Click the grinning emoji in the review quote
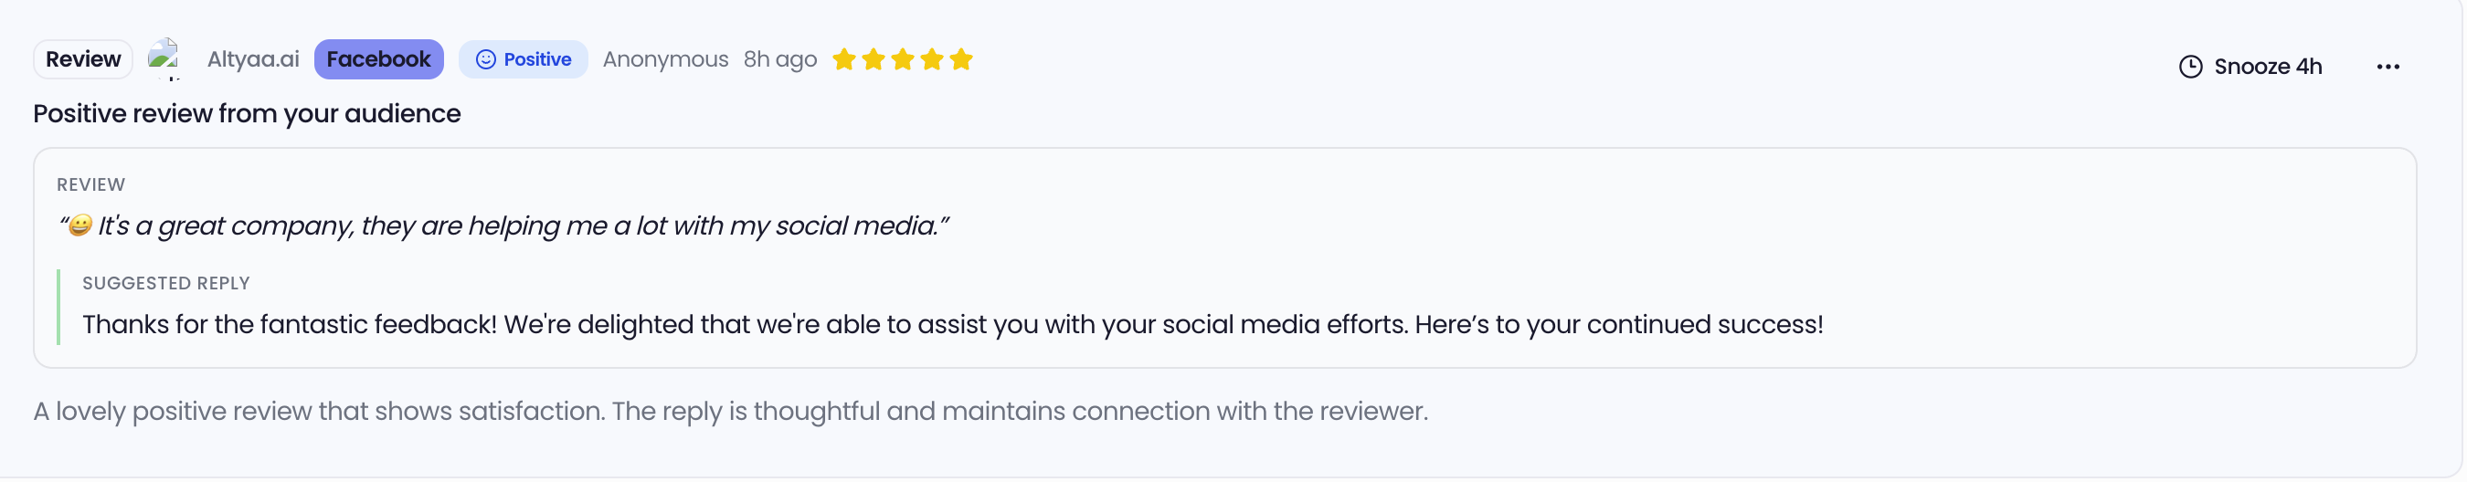Screen dimensions: 2467x482 [80, 225]
